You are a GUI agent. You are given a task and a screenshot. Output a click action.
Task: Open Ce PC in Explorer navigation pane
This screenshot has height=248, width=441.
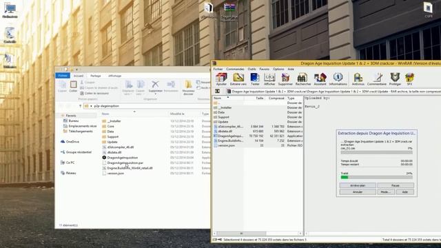[x=68, y=163]
